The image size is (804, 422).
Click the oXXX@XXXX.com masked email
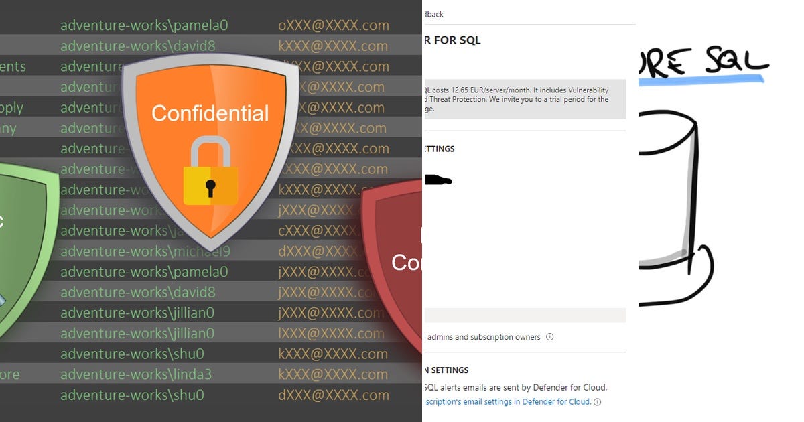(x=334, y=25)
